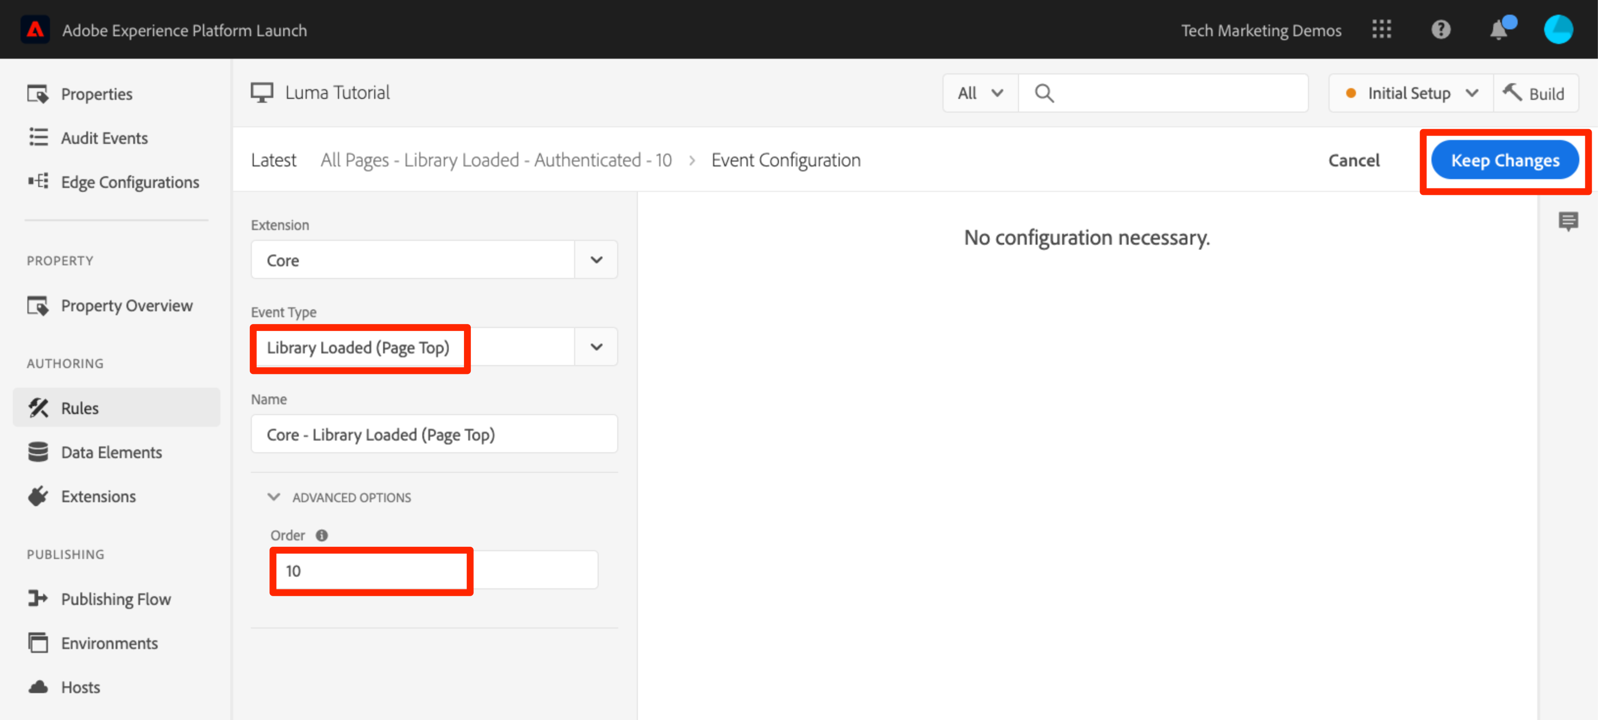Screen dimensions: 1598x720
Task: Click the user profile avatar
Action: coord(1558,30)
